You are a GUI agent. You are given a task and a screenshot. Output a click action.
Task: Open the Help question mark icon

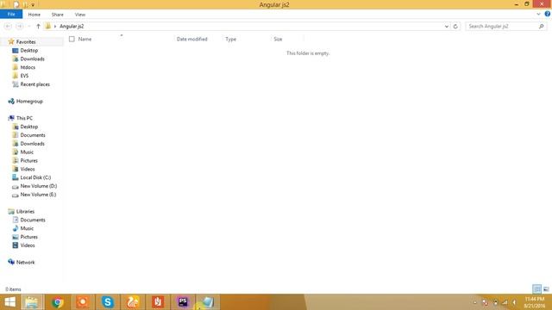coord(548,14)
